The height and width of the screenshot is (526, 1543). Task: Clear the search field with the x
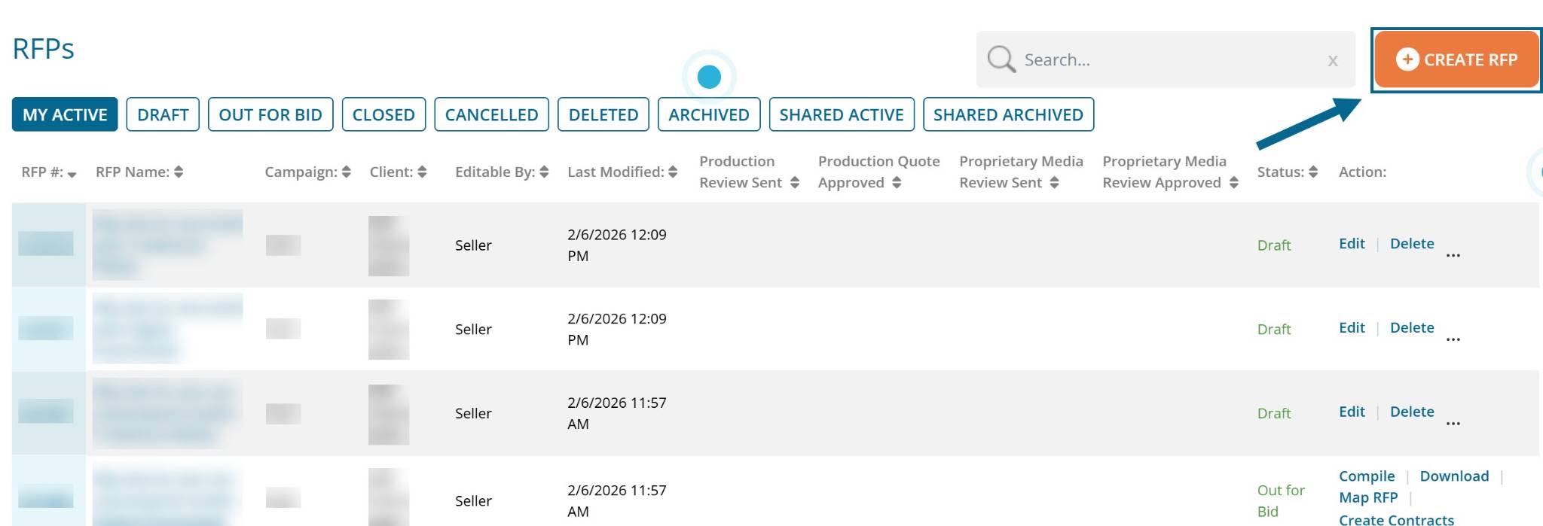point(1332,61)
